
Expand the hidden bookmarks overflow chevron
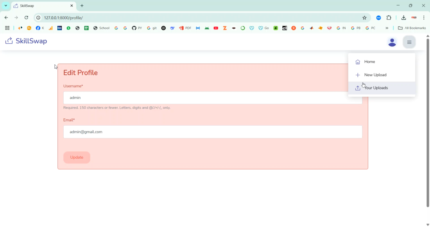tap(387, 28)
